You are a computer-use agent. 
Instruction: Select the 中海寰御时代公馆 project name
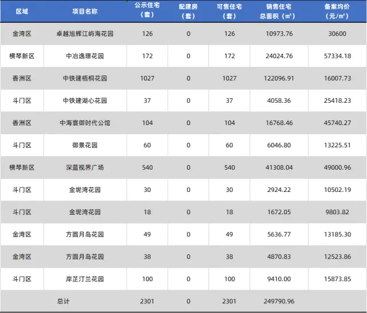(x=85, y=123)
